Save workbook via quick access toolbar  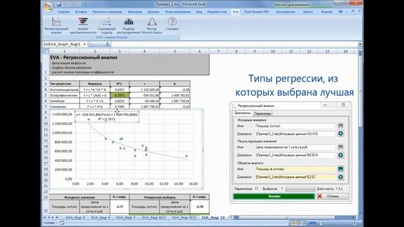59,4
